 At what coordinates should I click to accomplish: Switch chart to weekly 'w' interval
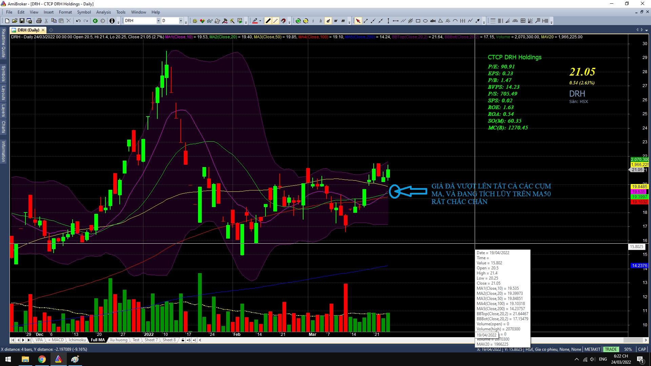336,21
